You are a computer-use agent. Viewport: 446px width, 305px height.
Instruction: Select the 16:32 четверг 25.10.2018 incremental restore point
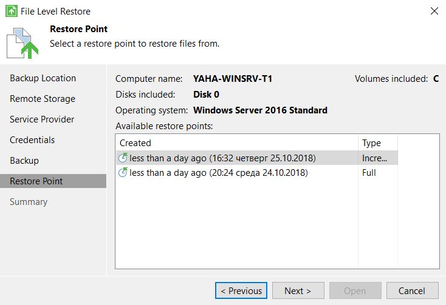coord(256,158)
